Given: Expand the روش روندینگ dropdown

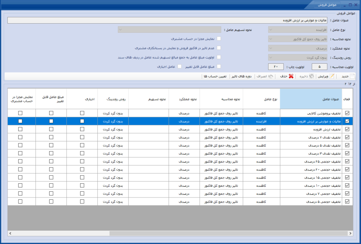Looking at the screenshot, I should [298, 58].
